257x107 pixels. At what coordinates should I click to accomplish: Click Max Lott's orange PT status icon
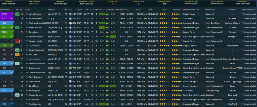[x=17, y=54]
